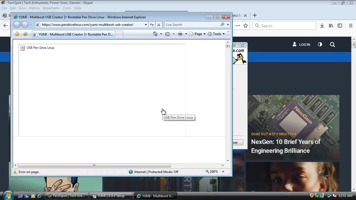Open the Mypal History menu

(x=34, y=8)
